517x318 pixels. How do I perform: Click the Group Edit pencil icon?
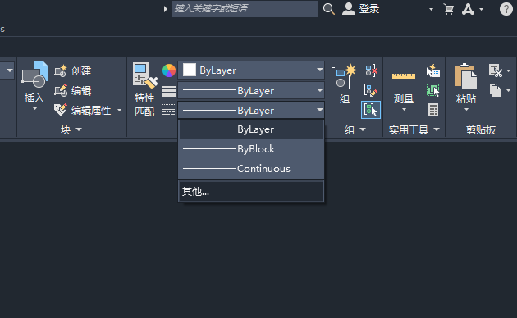coord(371,90)
